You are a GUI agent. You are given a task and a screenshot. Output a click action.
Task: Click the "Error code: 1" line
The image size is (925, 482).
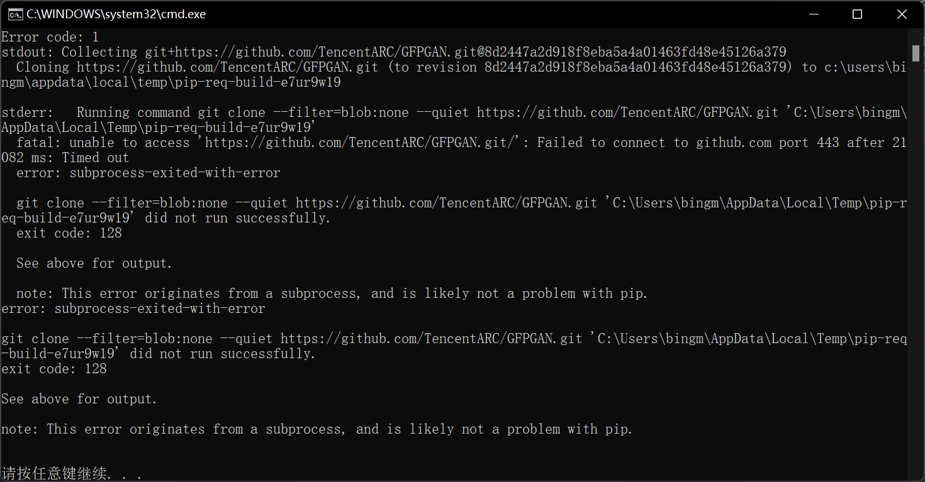(50, 37)
